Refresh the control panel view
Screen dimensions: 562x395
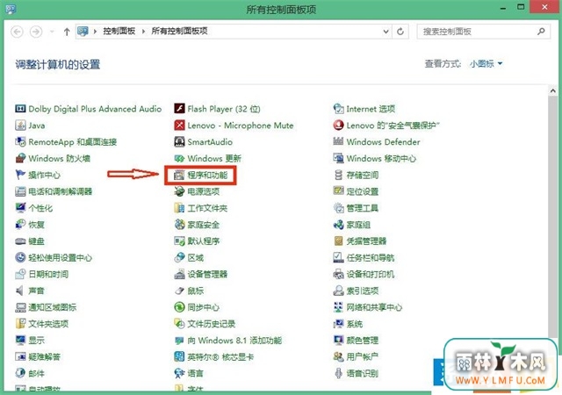[400, 32]
